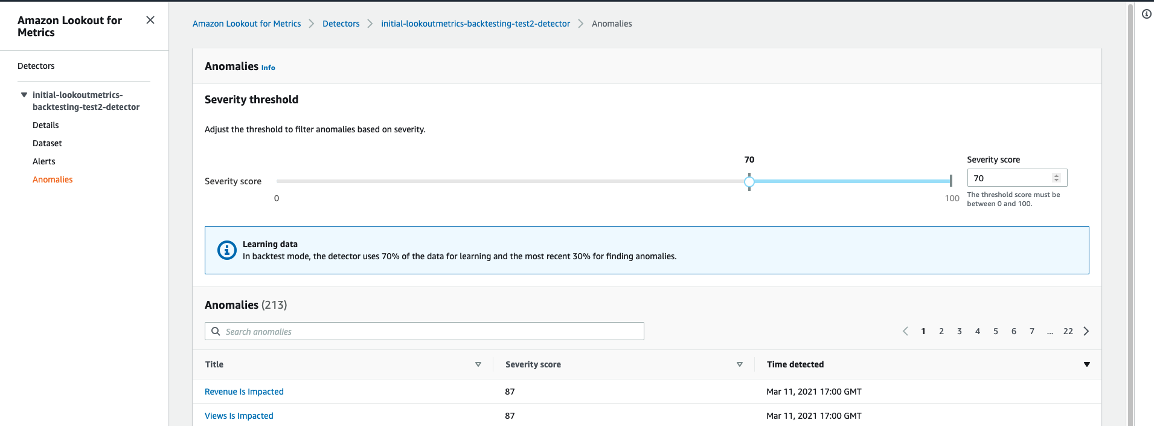Go to anomalies page 2
The width and height of the screenshot is (1154, 426).
[941, 331]
